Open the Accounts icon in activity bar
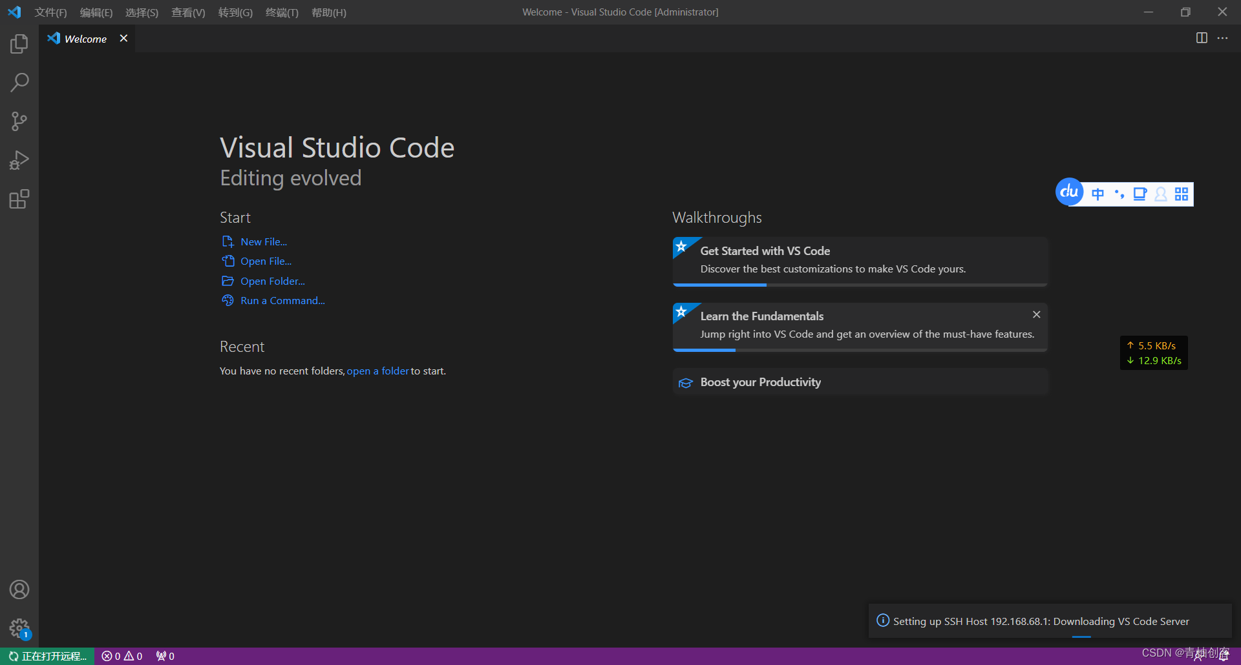This screenshot has height=665, width=1241. [19, 589]
